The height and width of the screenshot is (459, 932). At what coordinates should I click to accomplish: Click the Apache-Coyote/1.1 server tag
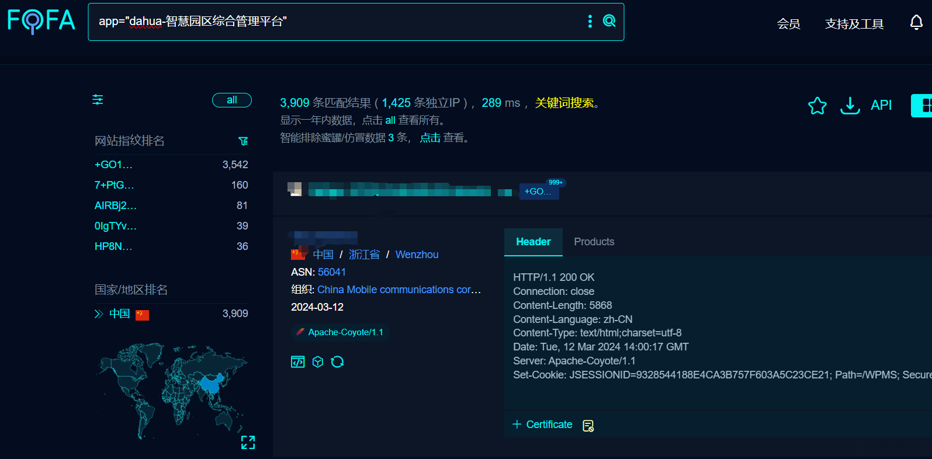[x=340, y=332]
